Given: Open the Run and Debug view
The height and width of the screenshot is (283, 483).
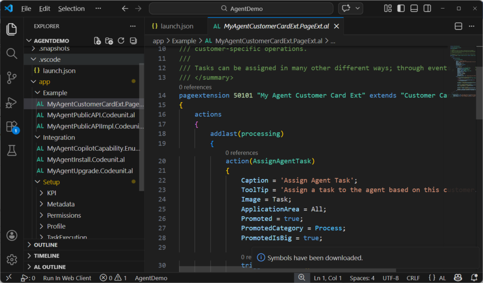Looking at the screenshot, I should pyautogui.click(x=12, y=103).
